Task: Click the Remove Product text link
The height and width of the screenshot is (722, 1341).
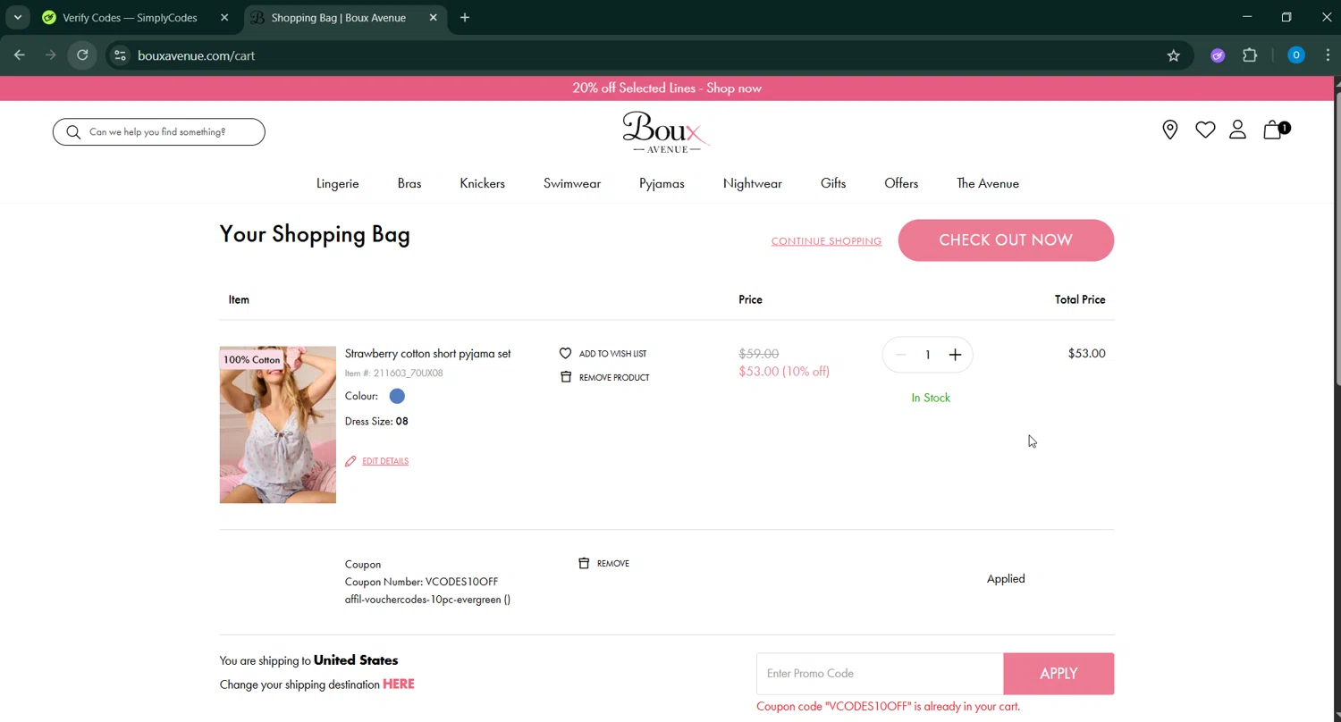Action: pyautogui.click(x=614, y=377)
